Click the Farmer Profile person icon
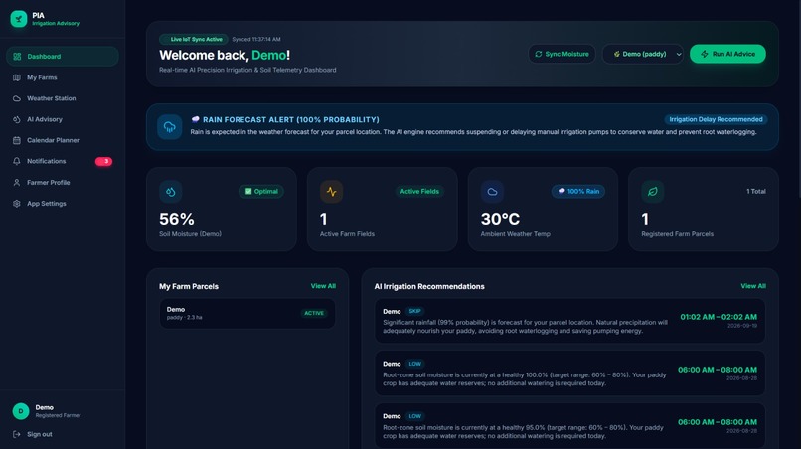The image size is (801, 449). pos(17,183)
